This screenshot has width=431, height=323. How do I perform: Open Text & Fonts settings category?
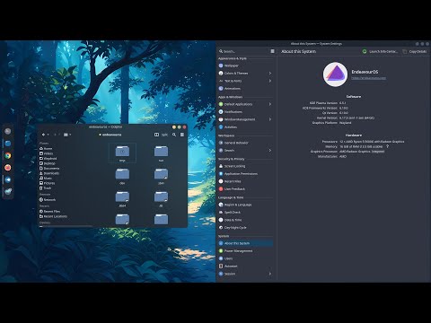245,81
